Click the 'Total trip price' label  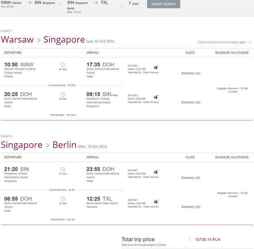click(138, 239)
